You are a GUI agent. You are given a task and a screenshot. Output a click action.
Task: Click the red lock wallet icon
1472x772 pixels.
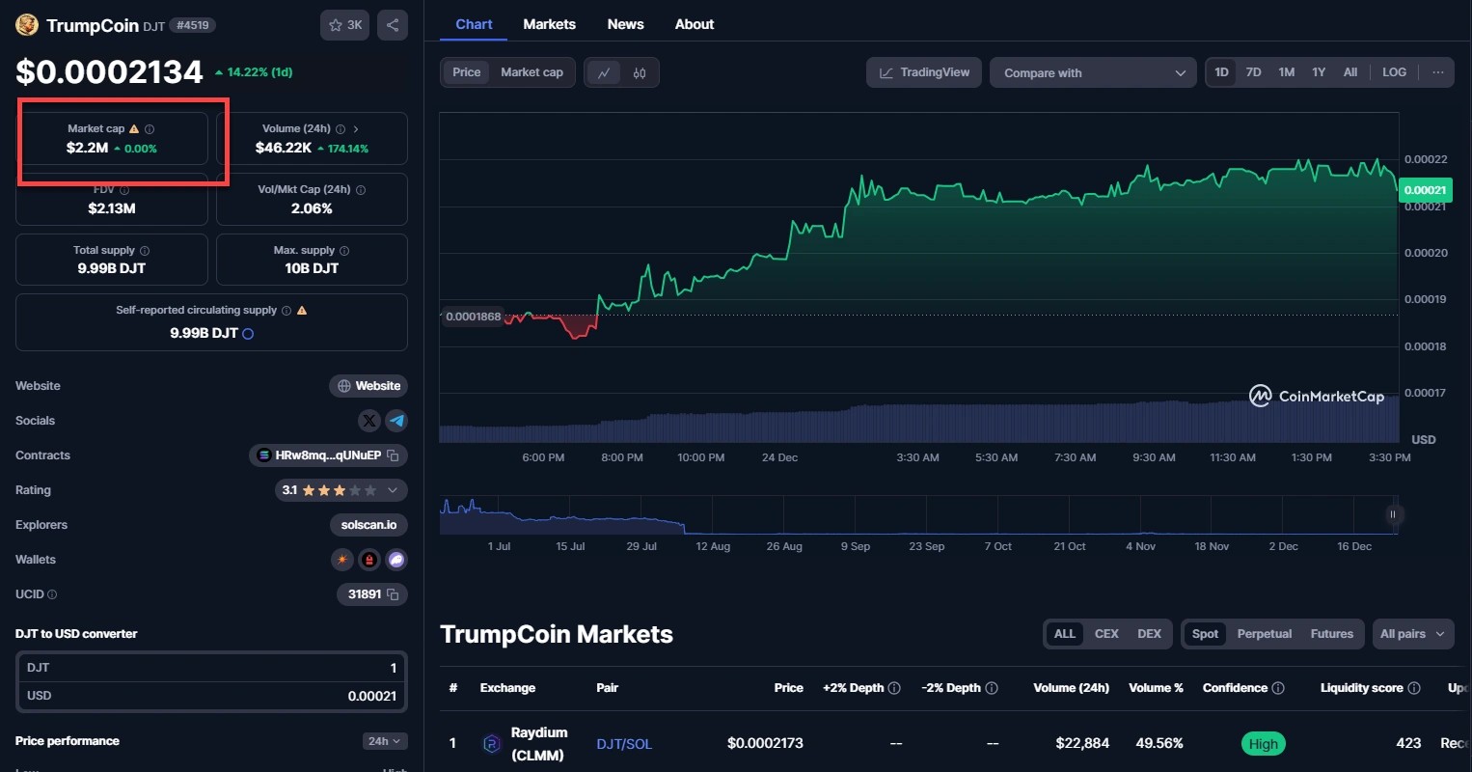pyautogui.click(x=369, y=560)
